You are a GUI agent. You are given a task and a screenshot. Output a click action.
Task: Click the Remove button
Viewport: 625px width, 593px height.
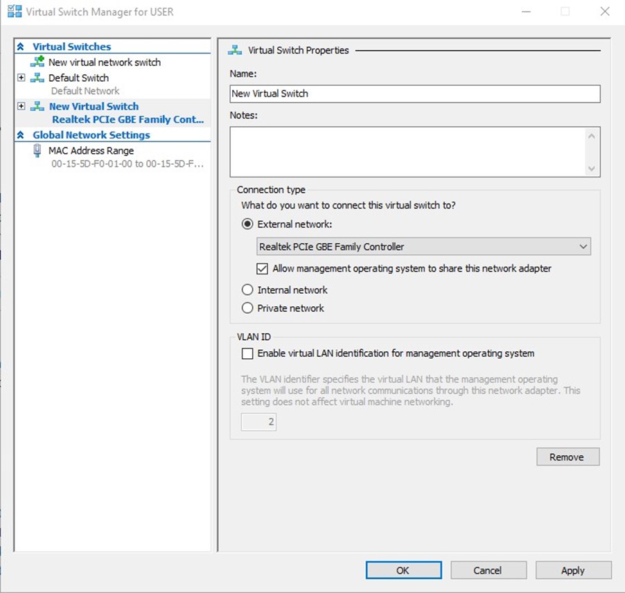pos(567,457)
